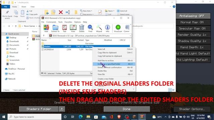Open Recent locations dropdown in Explorer
Screen dimensions: 214x120
[x=12, y=26]
